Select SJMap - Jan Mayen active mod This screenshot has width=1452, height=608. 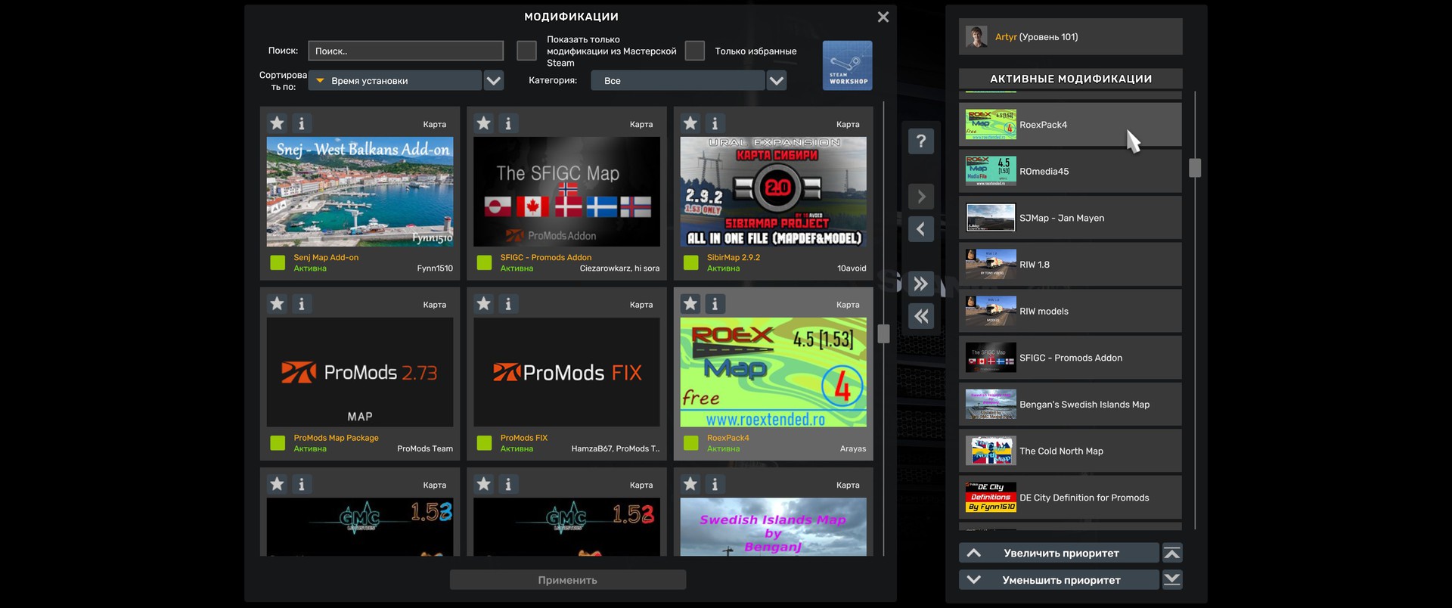click(x=1070, y=218)
